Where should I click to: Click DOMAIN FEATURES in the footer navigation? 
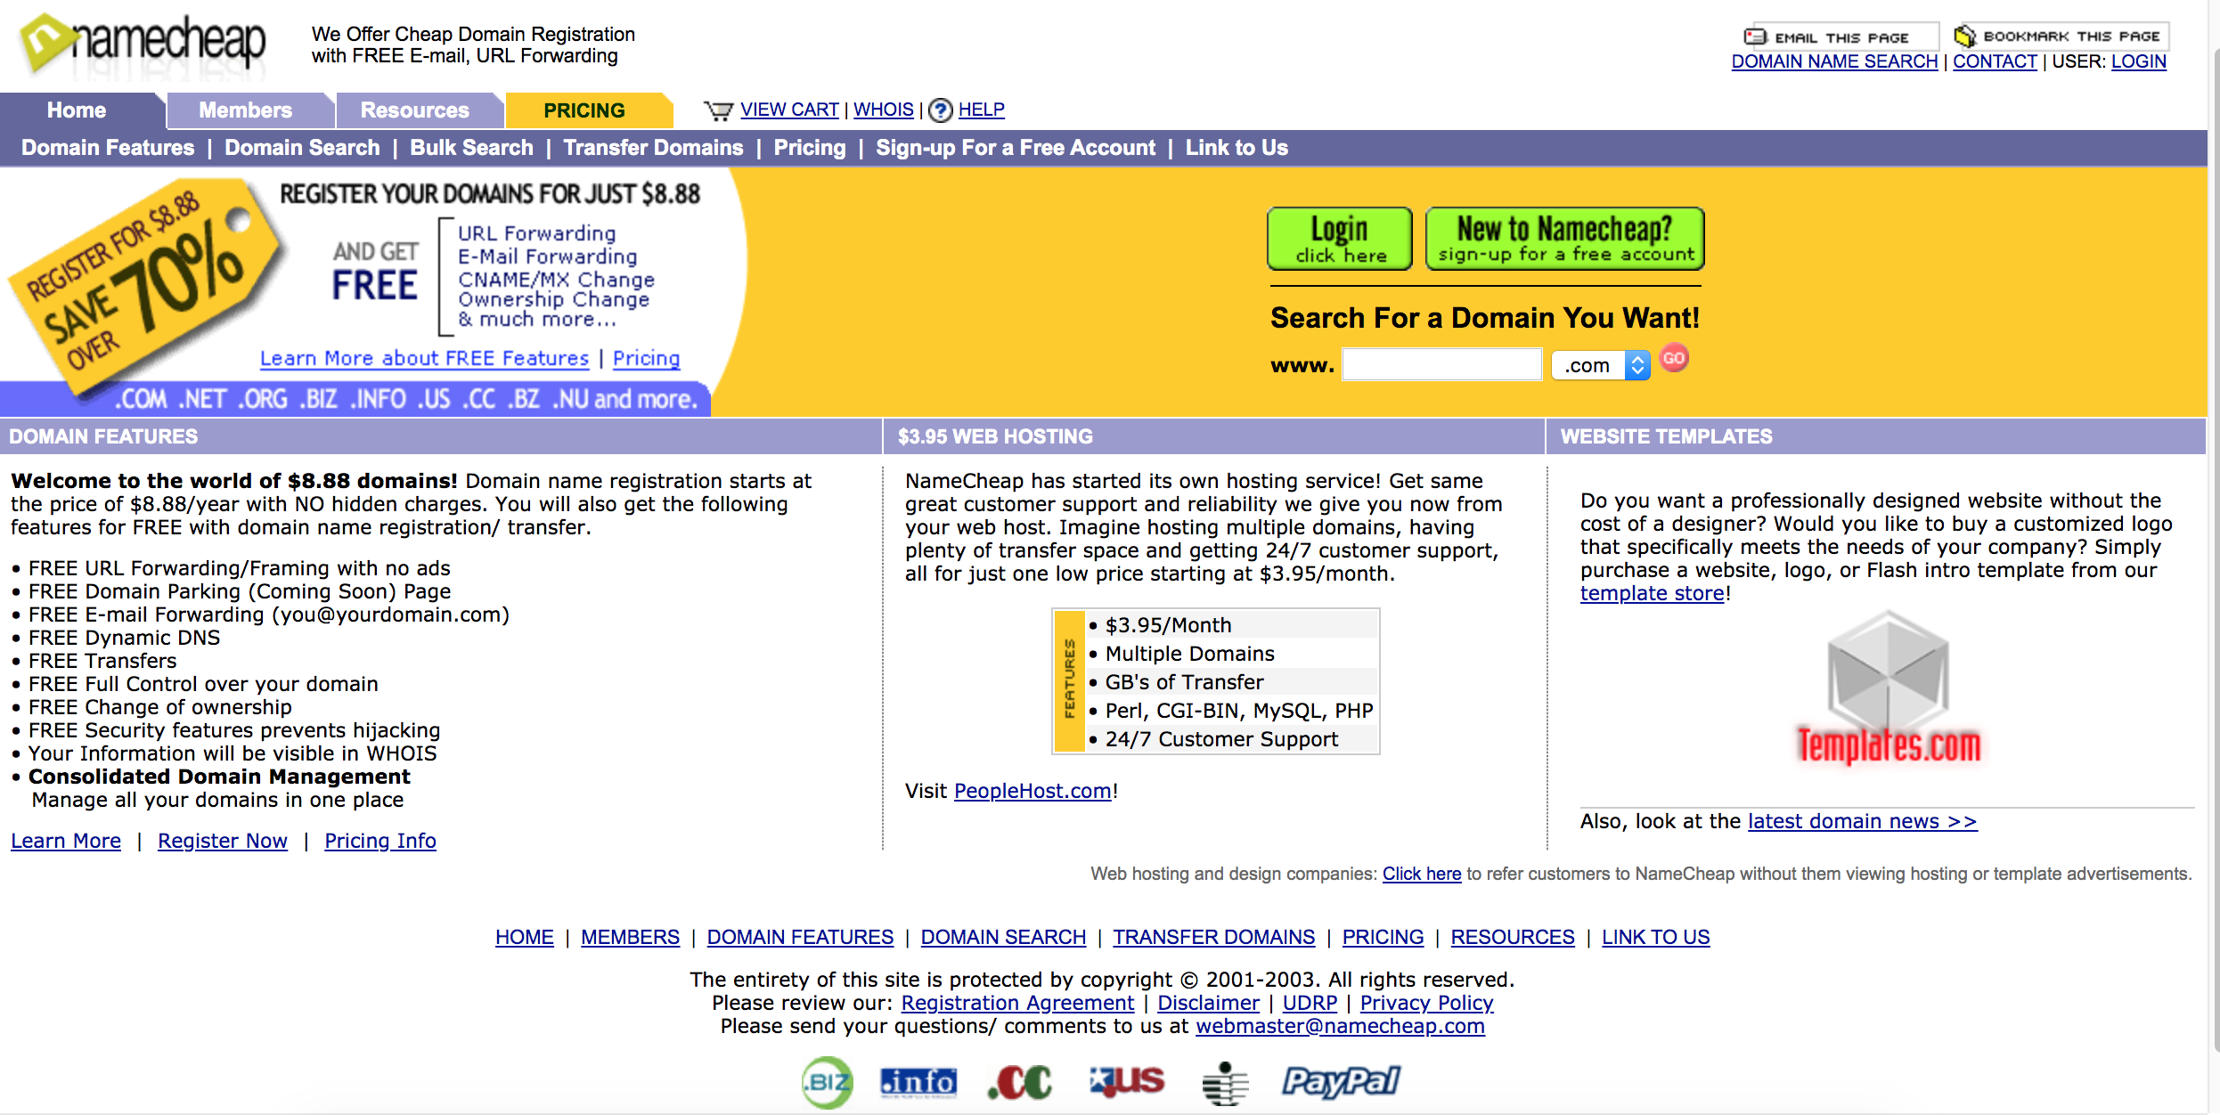(x=800, y=937)
